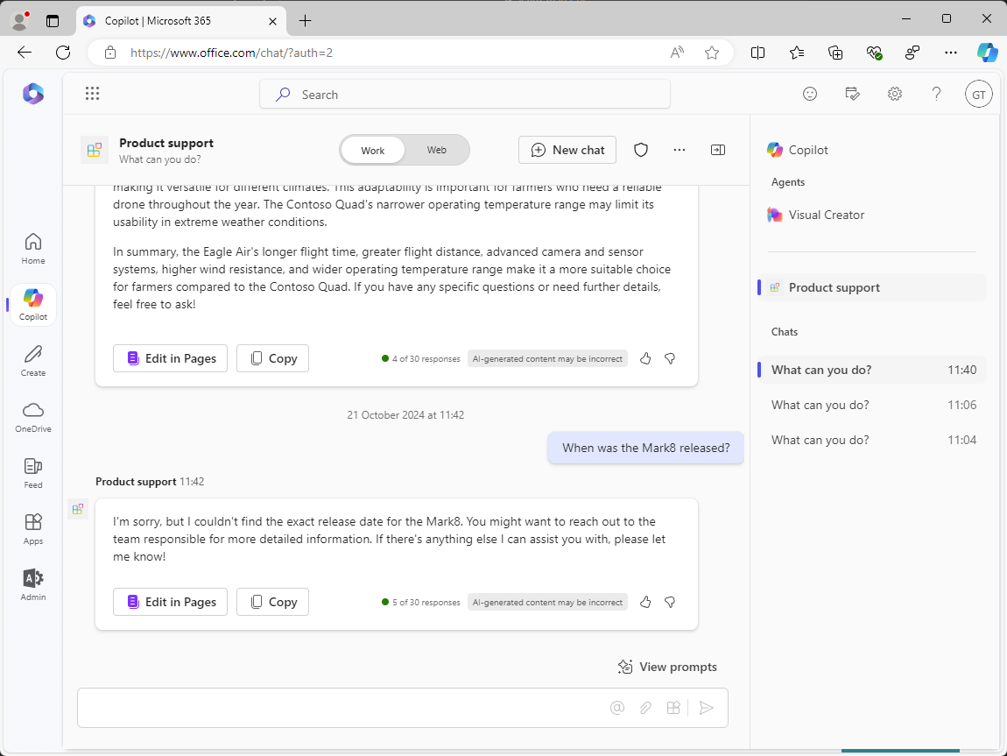Refresh the browser page
The width and height of the screenshot is (1007, 756).
[63, 53]
